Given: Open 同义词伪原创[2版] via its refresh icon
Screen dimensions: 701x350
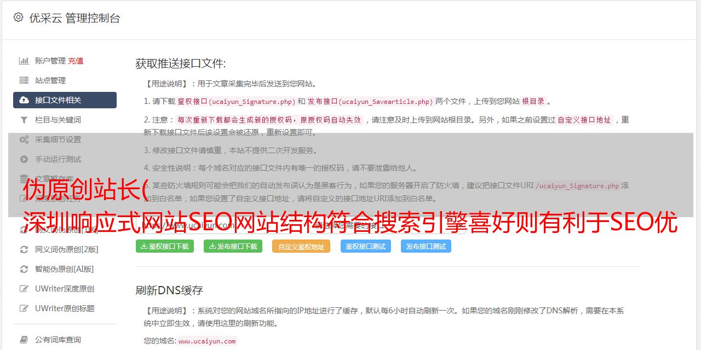Looking at the screenshot, I should coord(24,249).
